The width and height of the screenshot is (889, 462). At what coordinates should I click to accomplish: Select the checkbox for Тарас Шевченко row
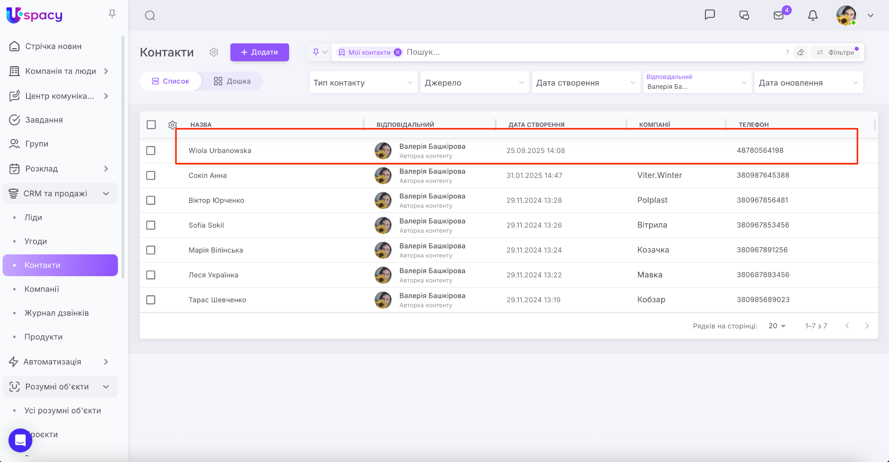pyautogui.click(x=151, y=300)
